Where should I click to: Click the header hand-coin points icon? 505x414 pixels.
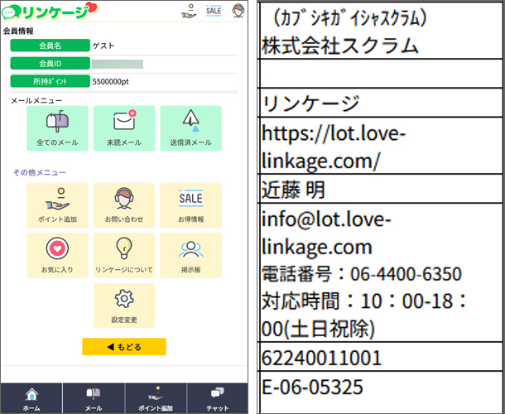[x=189, y=11]
